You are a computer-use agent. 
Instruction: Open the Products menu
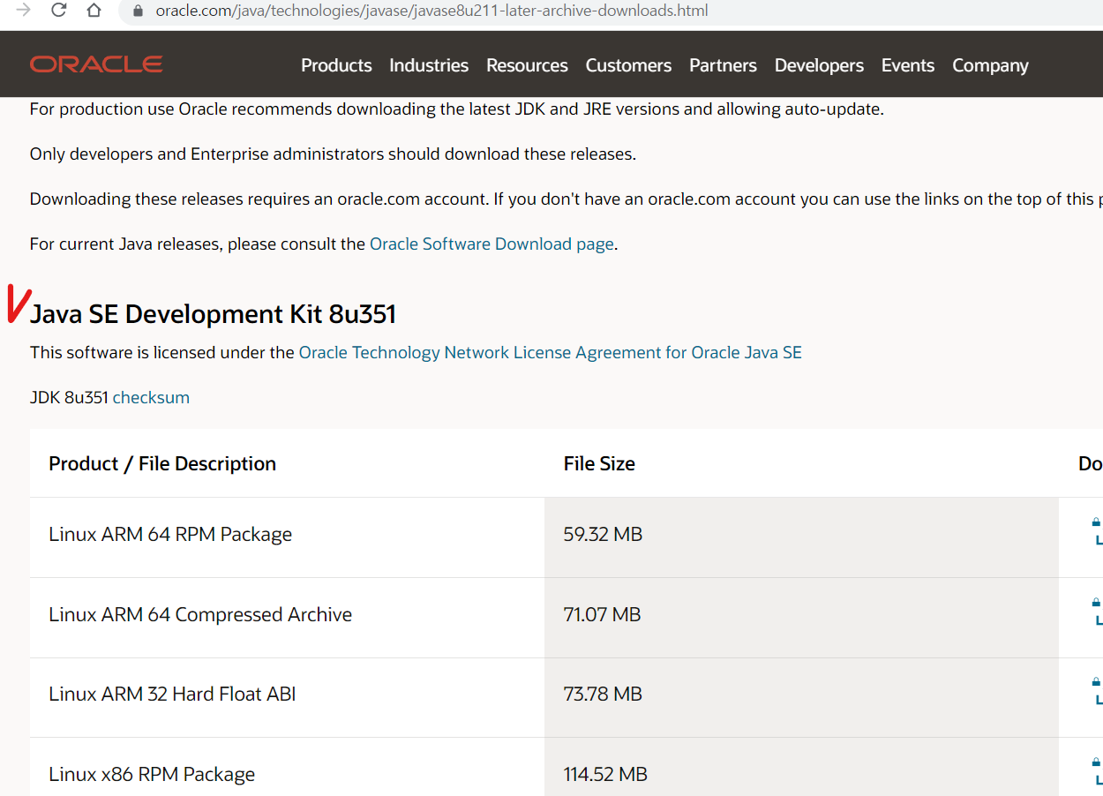336,65
